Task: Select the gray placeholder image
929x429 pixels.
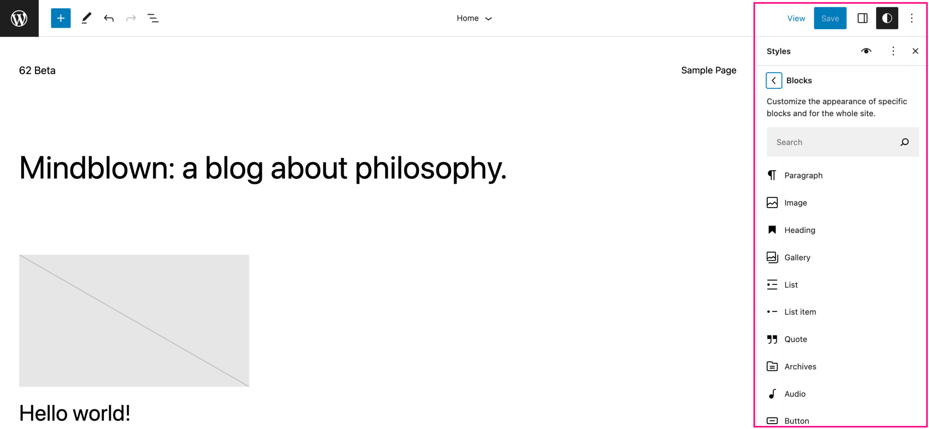Action: click(134, 321)
